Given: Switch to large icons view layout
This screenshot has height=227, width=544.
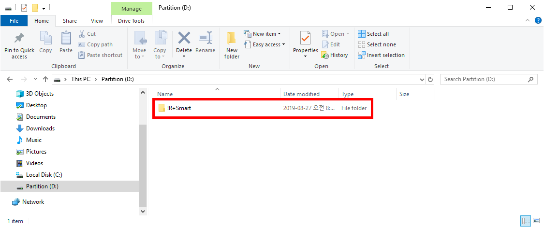Looking at the screenshot, I should [536, 220].
